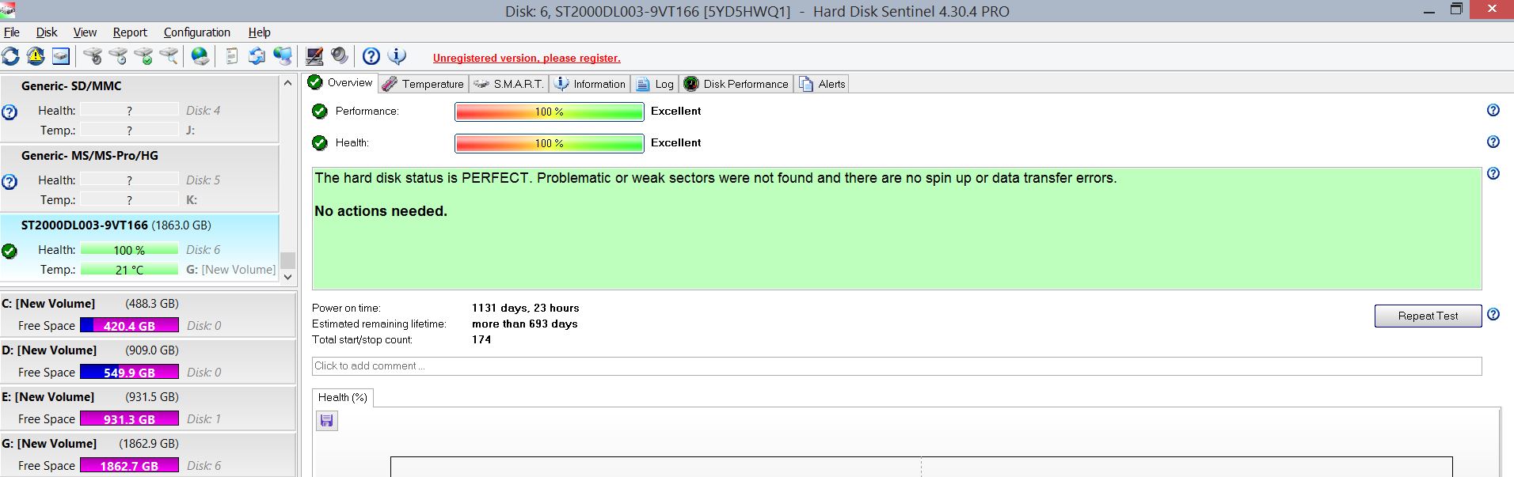
Task: Click the E: free space 931.3 GB bar
Action: click(x=129, y=418)
